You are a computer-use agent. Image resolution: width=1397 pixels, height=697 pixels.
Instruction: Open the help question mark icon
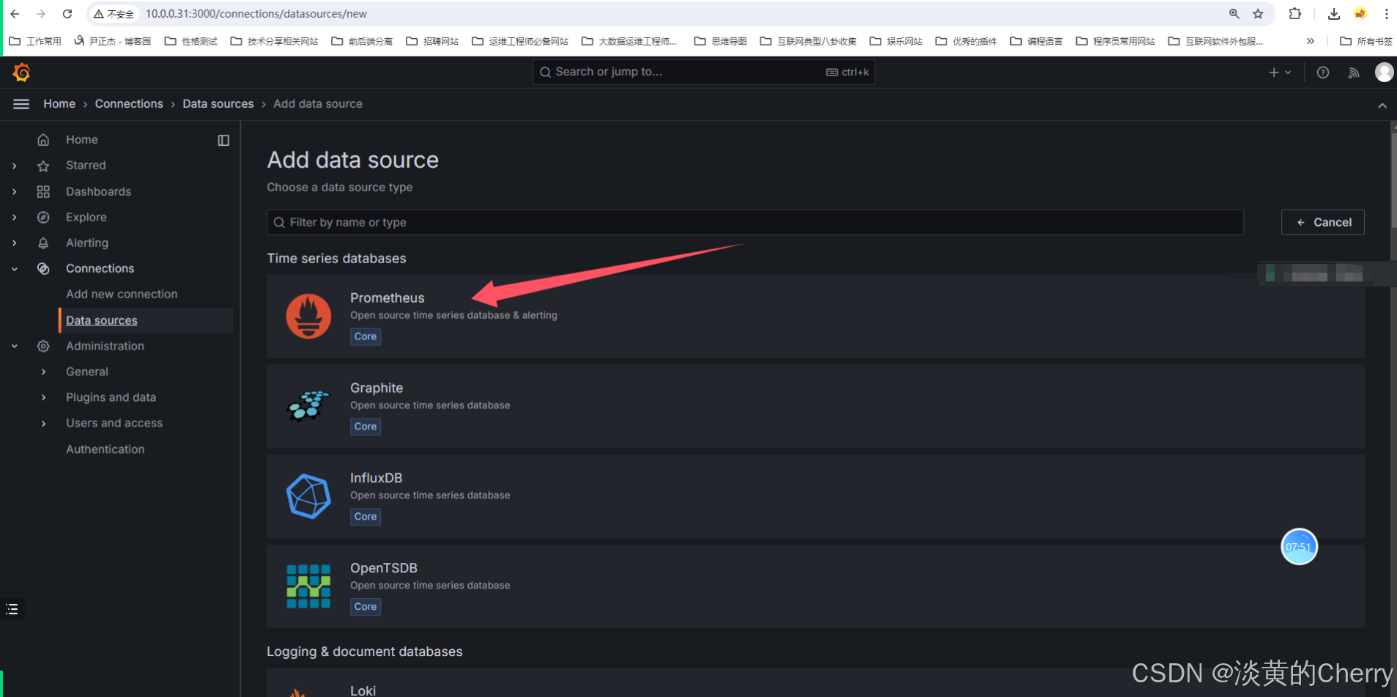(1322, 72)
